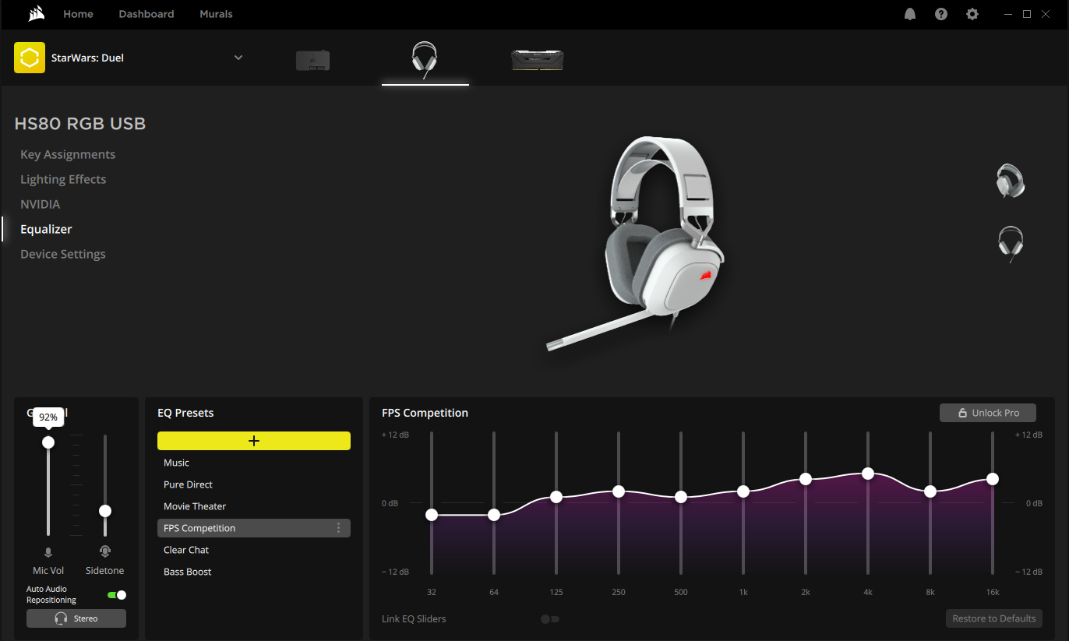Select the Movie Theater preset
The image size is (1069, 641).
[x=254, y=506]
